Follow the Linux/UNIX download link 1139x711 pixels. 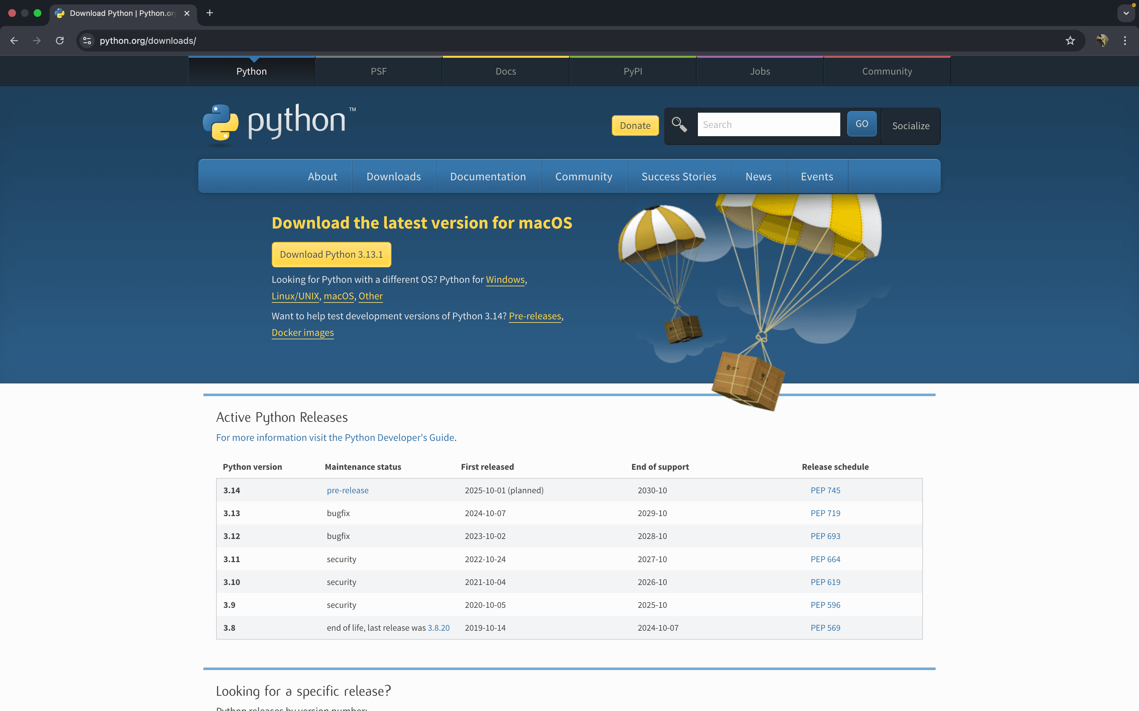pyautogui.click(x=295, y=296)
